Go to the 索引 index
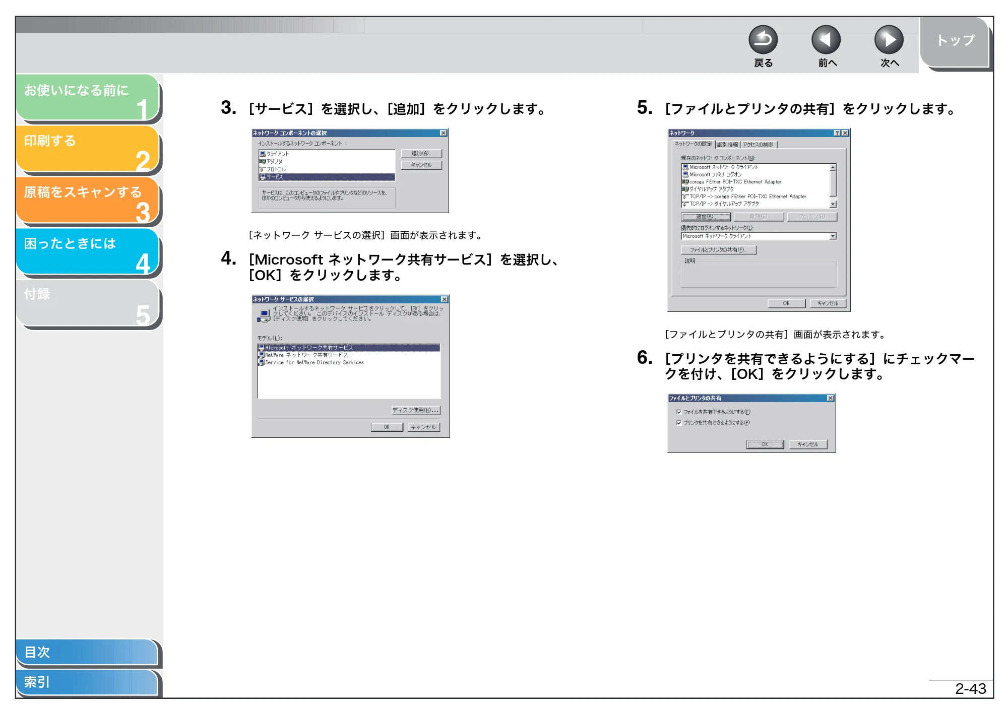 click(87, 682)
